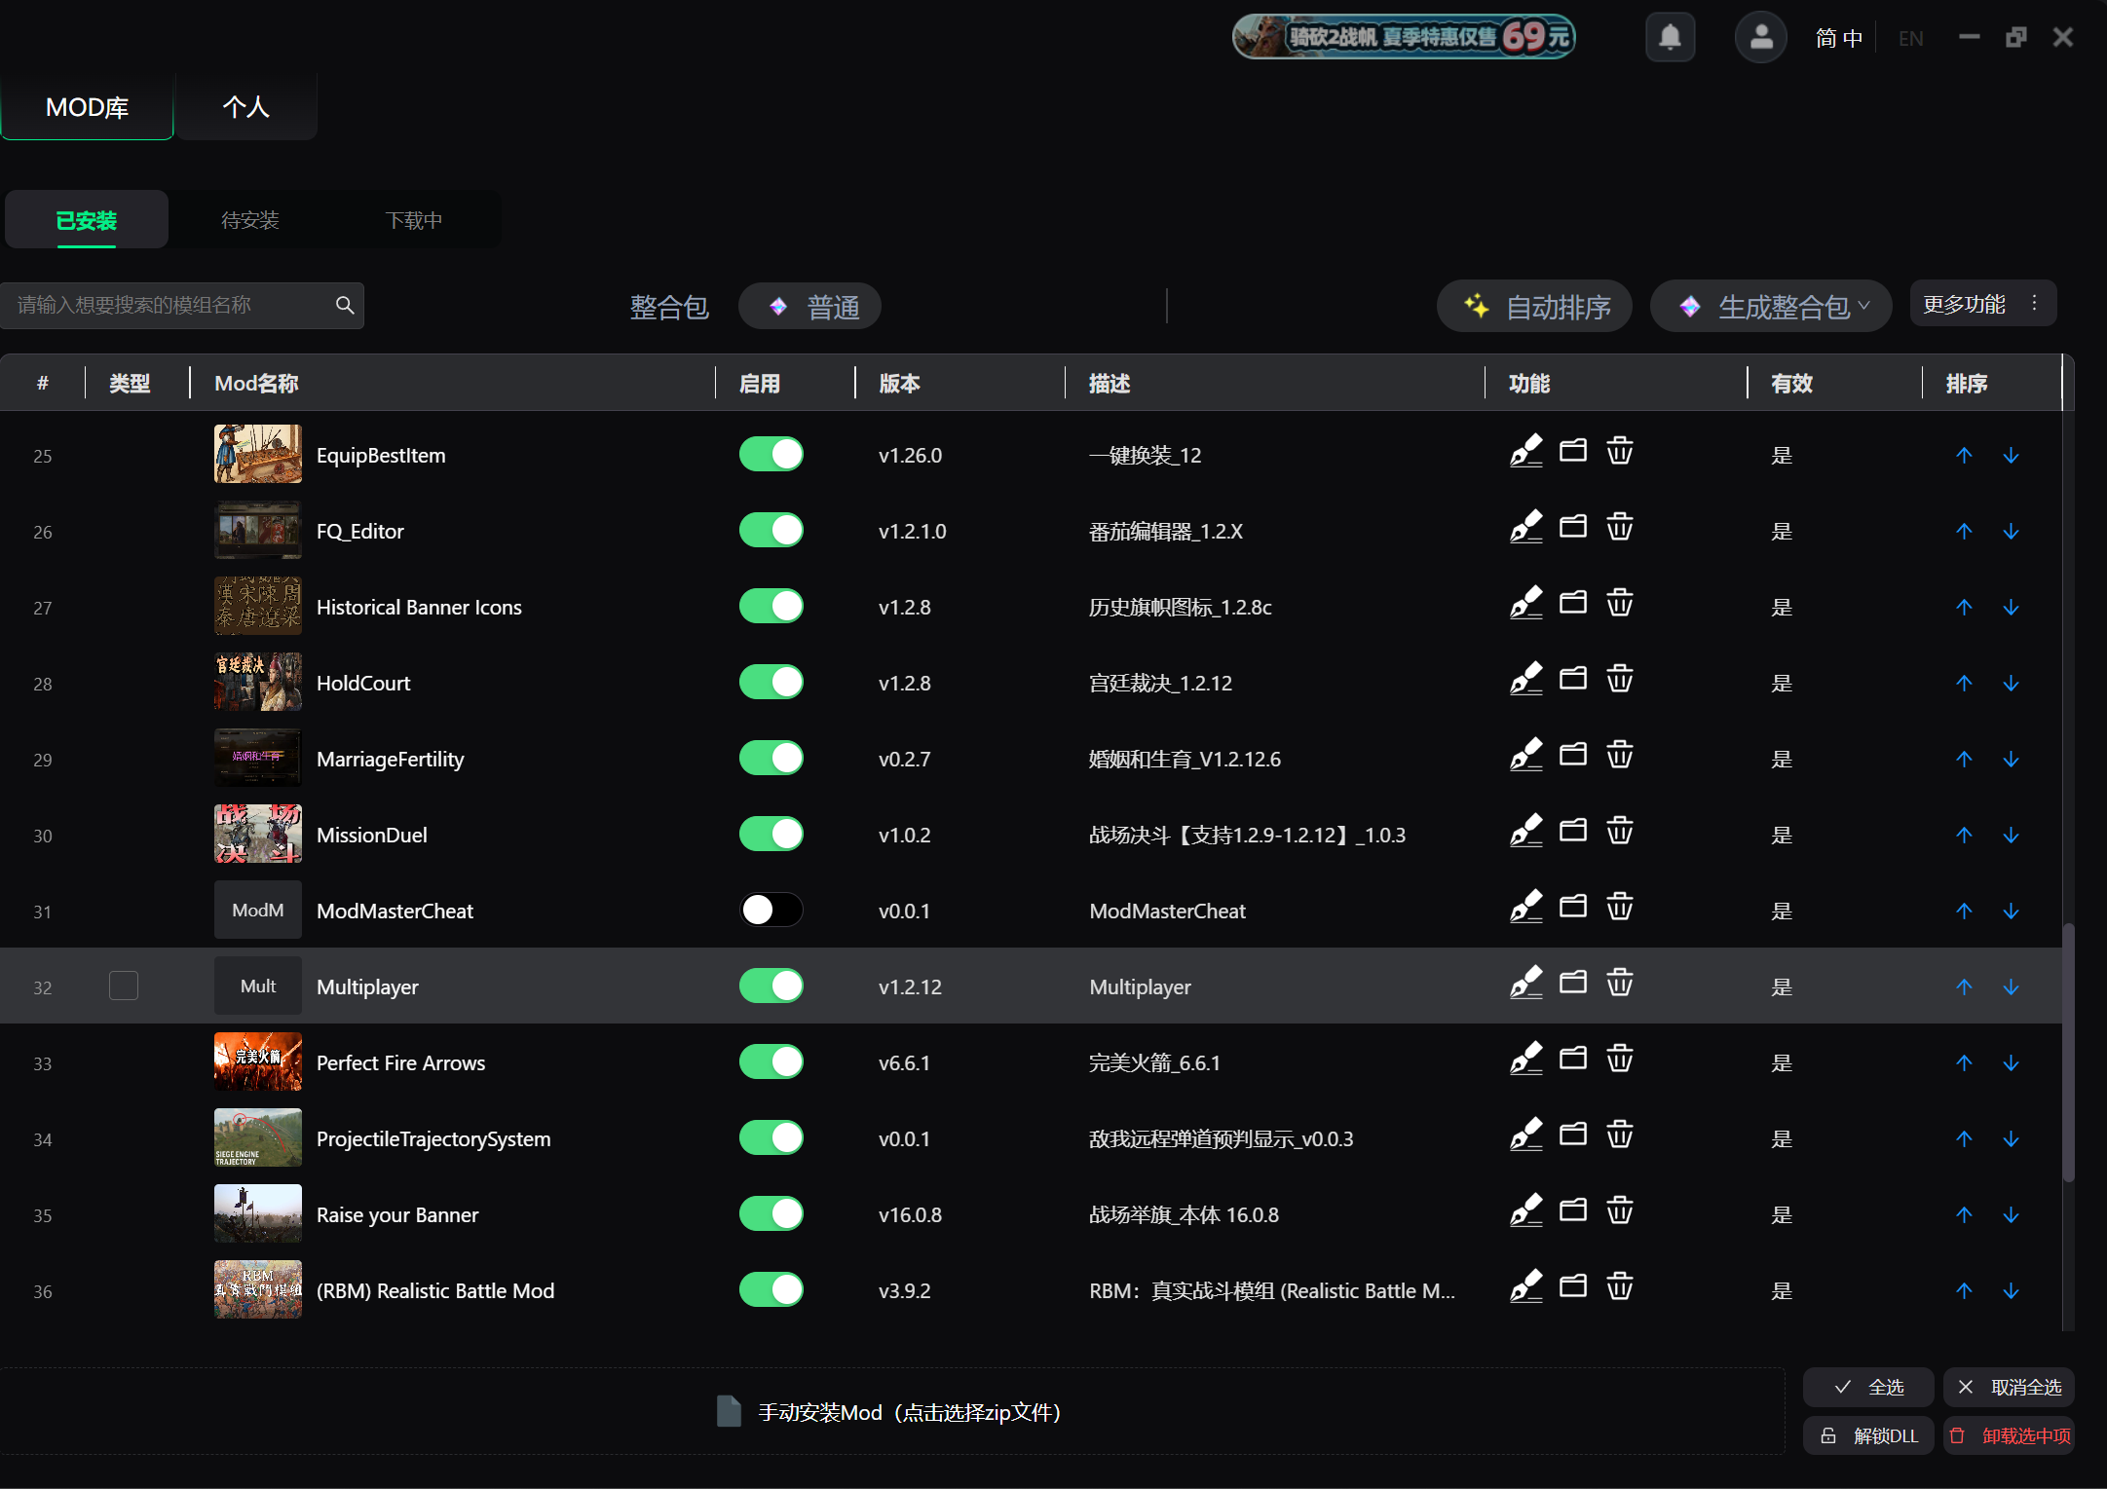
Task: Open the MarriageFertility folder
Action: click(x=1573, y=755)
